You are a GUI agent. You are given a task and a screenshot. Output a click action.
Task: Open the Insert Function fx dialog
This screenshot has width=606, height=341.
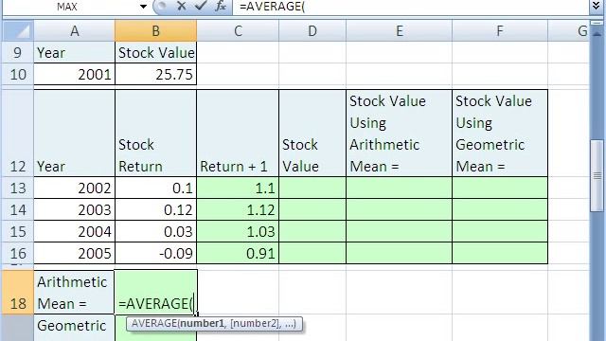[x=220, y=7]
